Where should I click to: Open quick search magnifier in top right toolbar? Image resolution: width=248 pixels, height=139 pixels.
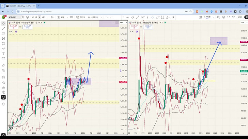pyautogui.click(x=218, y=17)
